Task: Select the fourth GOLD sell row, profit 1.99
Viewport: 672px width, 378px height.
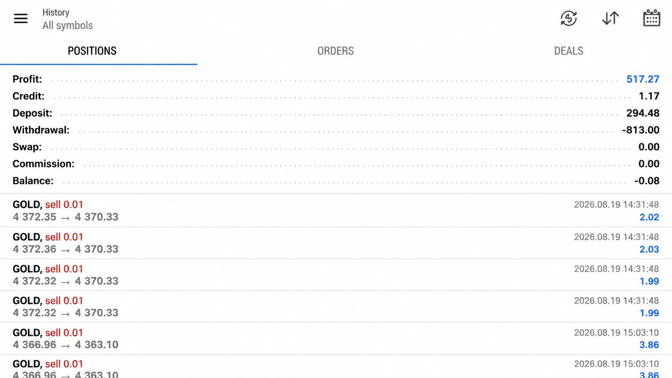Action: pos(336,306)
